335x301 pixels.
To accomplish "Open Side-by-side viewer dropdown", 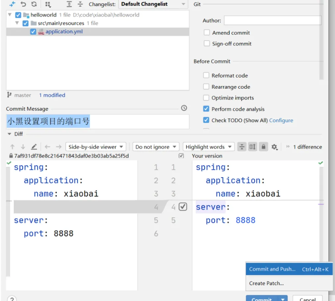I will click(x=96, y=147).
